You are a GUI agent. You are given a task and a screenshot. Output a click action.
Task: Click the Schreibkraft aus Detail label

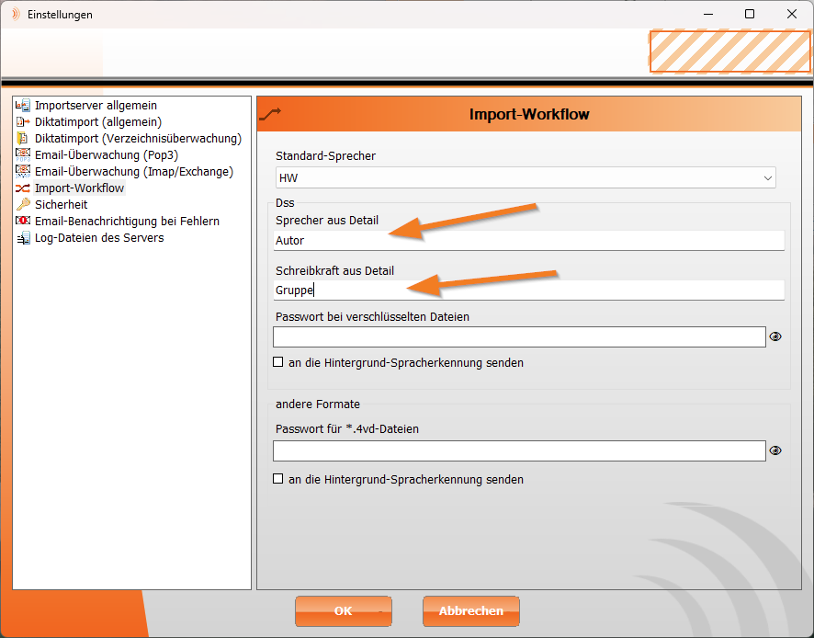[334, 270]
